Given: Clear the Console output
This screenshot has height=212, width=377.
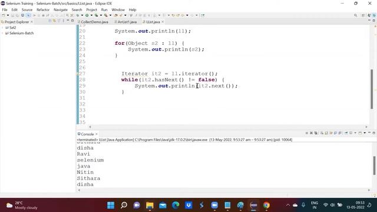Looking at the screenshot, I should 322,133.
